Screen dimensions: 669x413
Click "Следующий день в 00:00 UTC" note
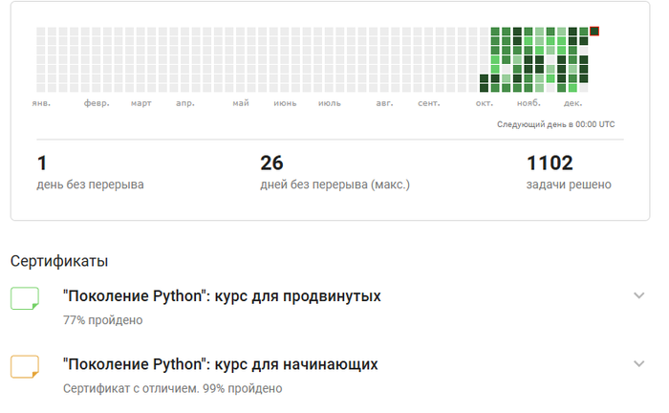pos(556,124)
